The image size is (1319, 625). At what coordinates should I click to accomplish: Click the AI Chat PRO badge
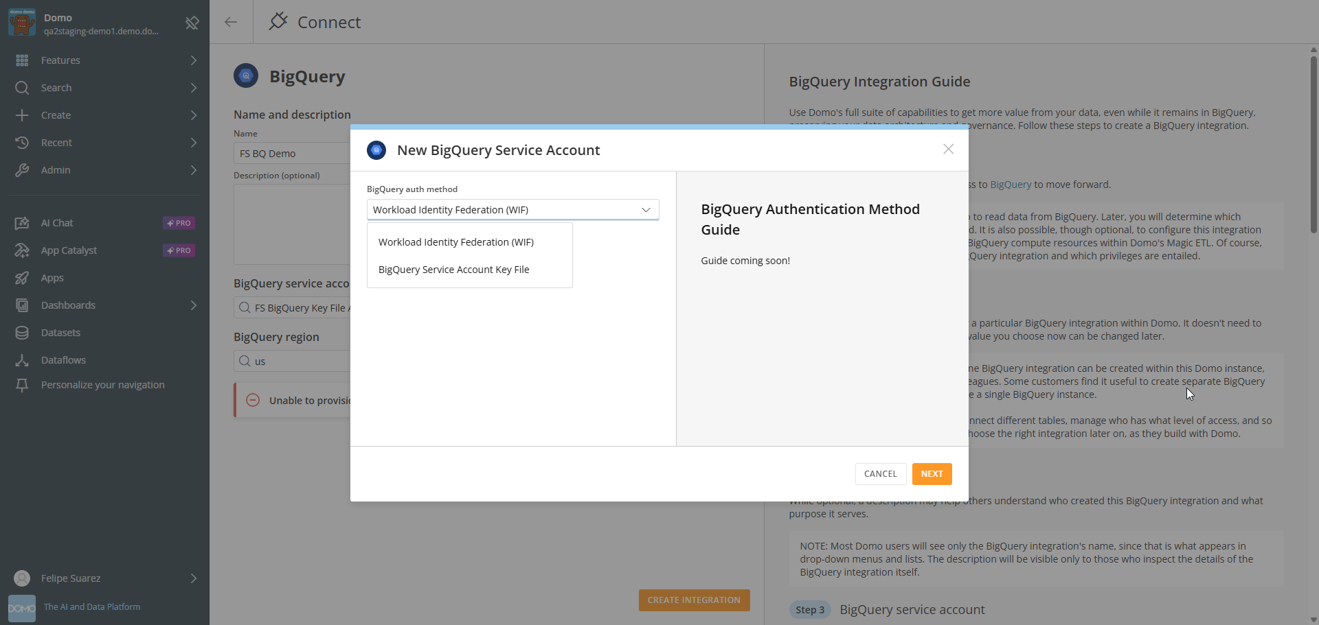(x=179, y=223)
